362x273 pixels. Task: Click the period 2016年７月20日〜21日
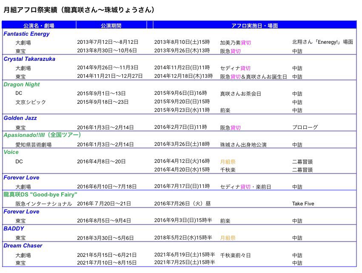coord(104,204)
